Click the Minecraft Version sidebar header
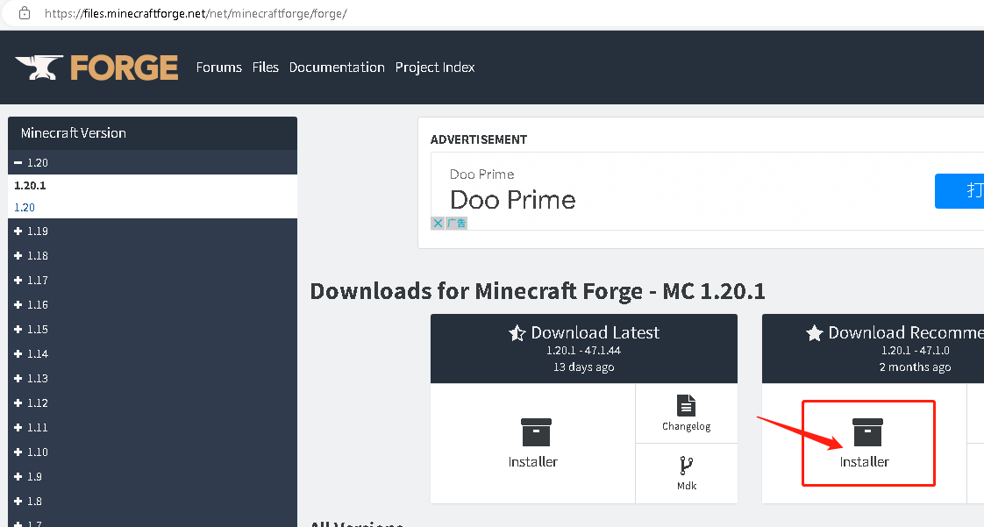 click(153, 133)
